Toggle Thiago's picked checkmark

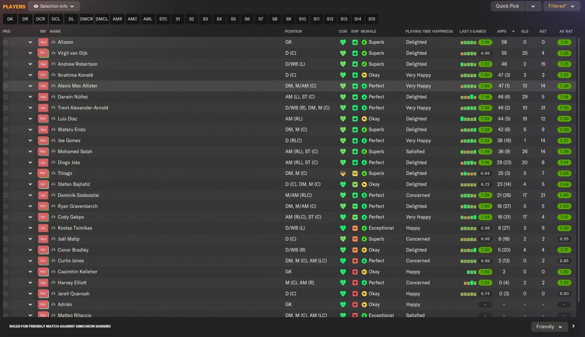pos(6,174)
